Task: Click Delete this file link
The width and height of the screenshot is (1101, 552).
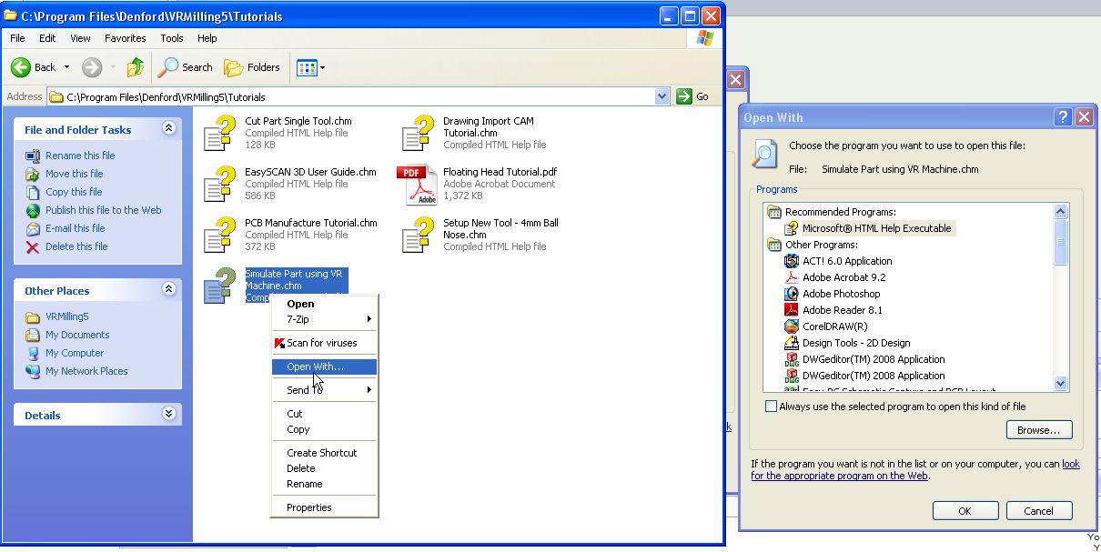Action: [x=76, y=246]
